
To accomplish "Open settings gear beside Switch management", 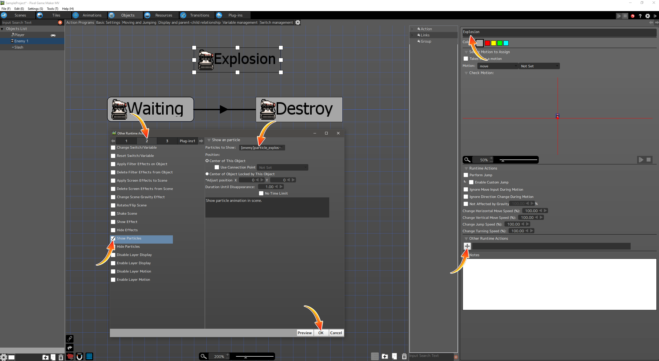I will point(298,22).
